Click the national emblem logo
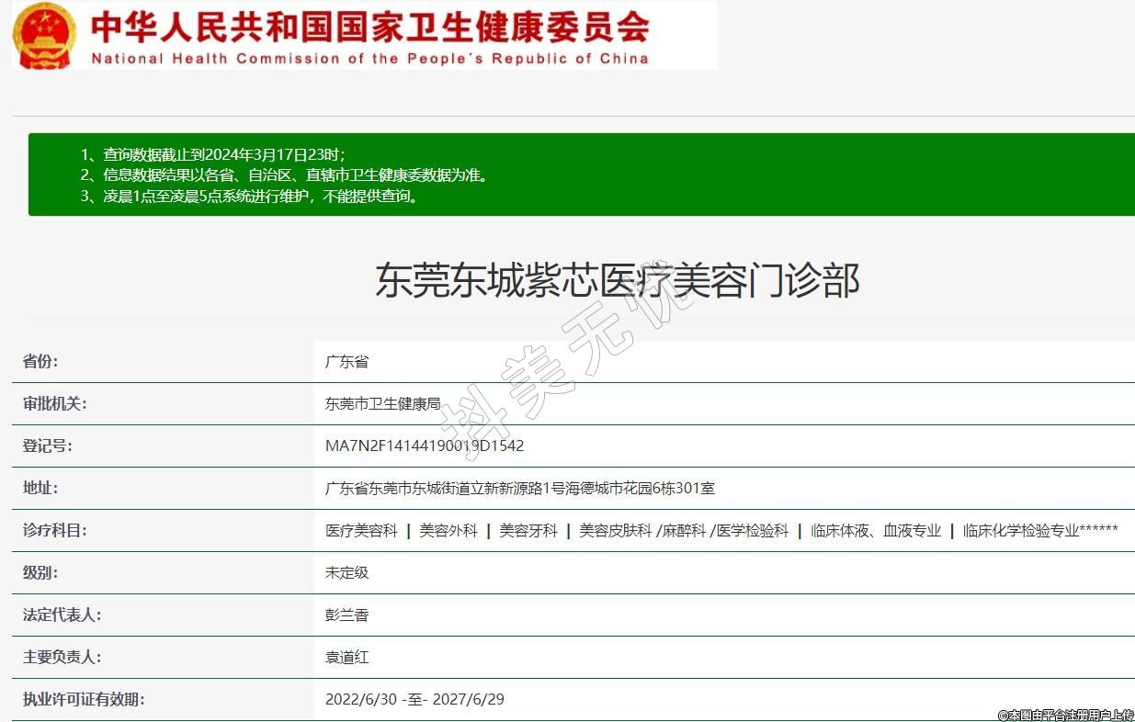The height and width of the screenshot is (722, 1135). (x=45, y=35)
